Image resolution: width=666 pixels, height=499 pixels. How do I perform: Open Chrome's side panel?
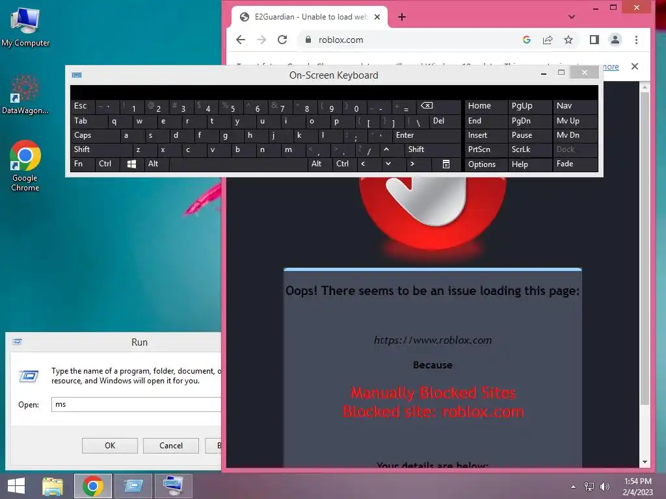(x=594, y=40)
